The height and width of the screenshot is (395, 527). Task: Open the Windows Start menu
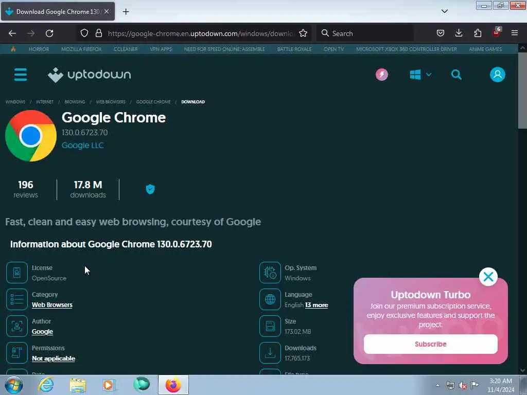click(14, 385)
